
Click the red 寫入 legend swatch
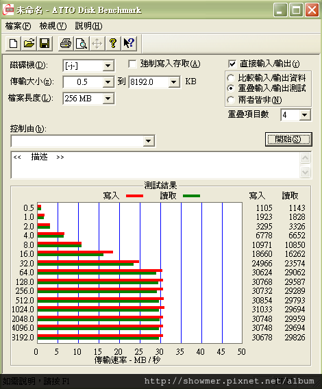tap(134, 196)
